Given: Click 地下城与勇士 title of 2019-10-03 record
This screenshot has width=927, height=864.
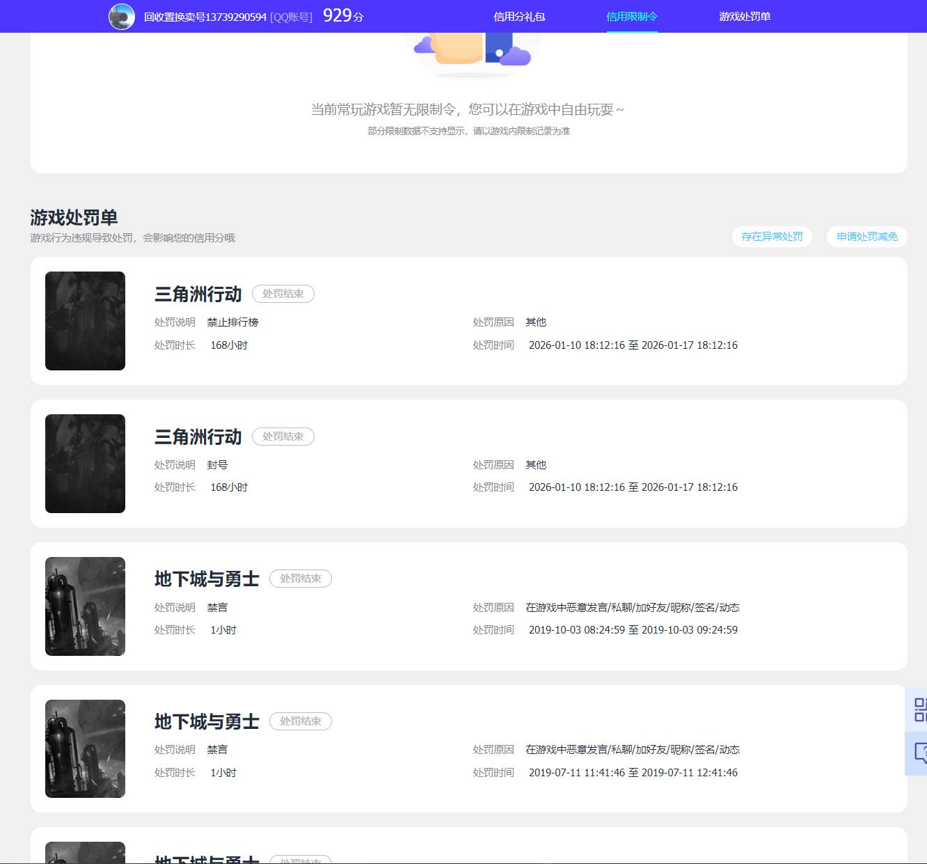Looking at the screenshot, I should (x=207, y=579).
